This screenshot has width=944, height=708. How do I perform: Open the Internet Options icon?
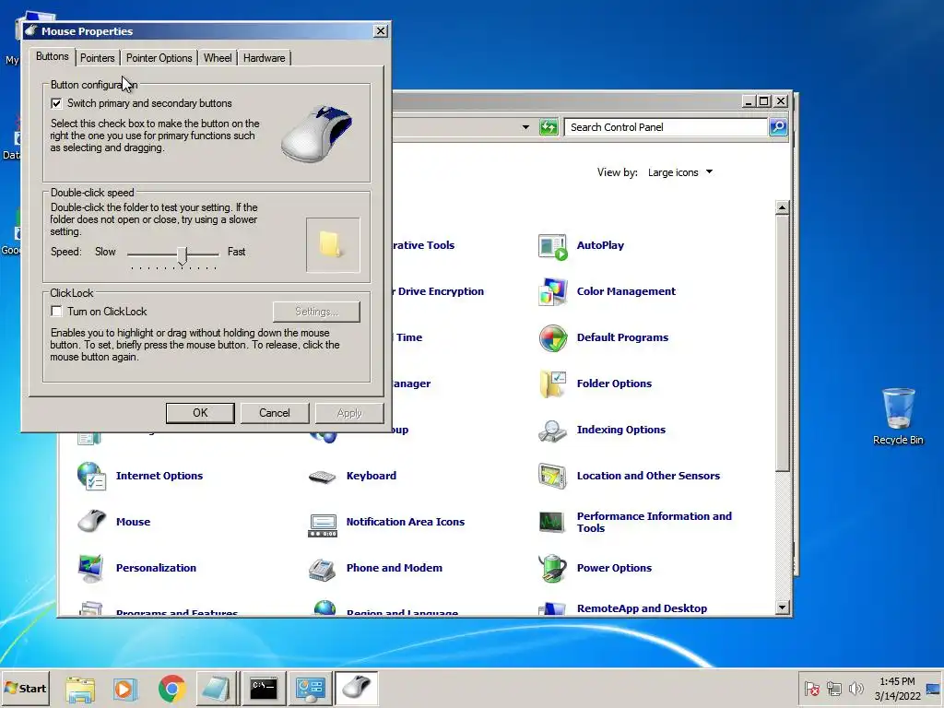click(91, 476)
